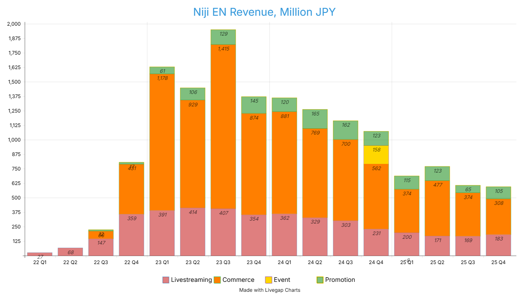The width and height of the screenshot is (529, 298).
Task: Select the 24 Q2 Commerce segment showing 769
Action: 315,173
